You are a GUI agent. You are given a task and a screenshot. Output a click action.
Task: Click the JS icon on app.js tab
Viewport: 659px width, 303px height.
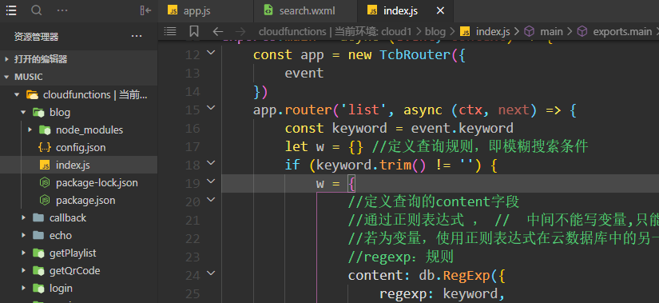click(173, 10)
